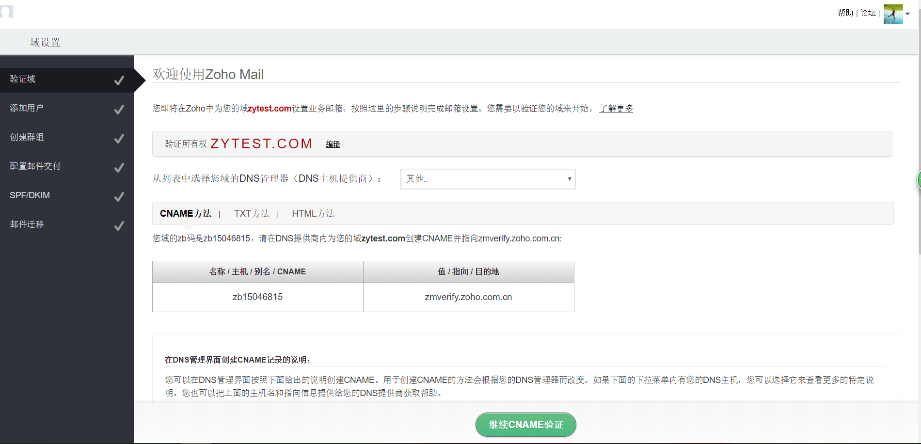Go to 添加用户 sidebar step
This screenshot has width=921, height=444.
(x=67, y=109)
